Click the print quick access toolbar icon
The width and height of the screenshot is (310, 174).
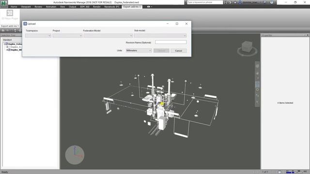(x=20, y=30)
